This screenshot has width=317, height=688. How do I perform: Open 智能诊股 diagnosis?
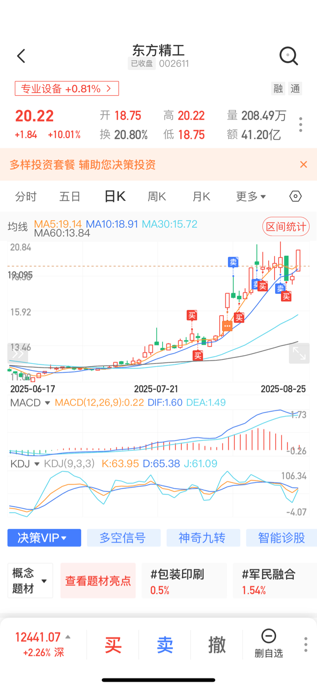click(282, 538)
